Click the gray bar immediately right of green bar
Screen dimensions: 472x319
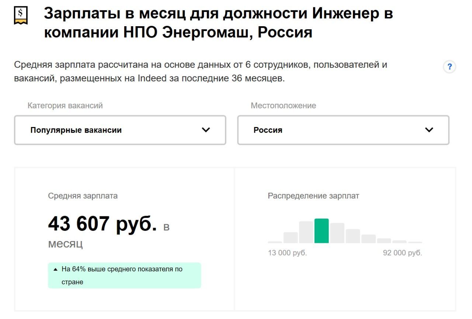(x=337, y=233)
